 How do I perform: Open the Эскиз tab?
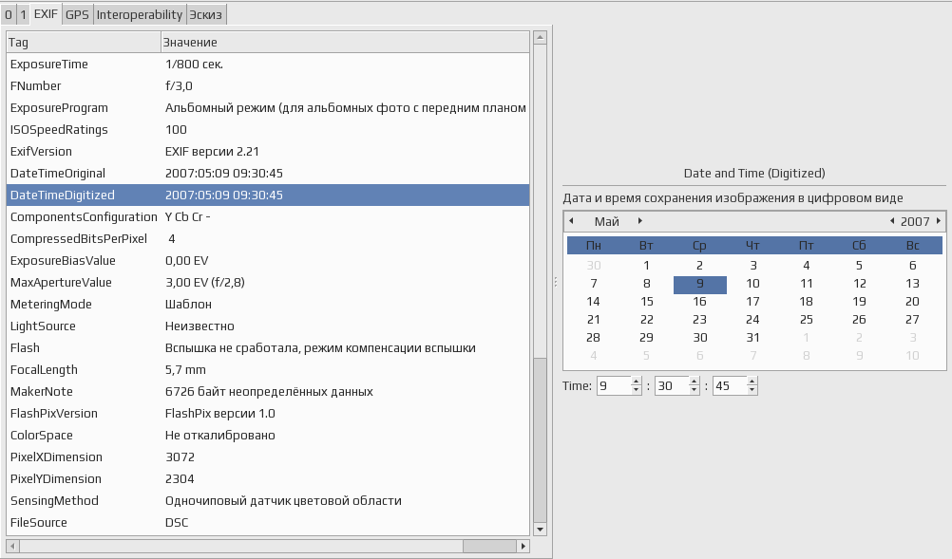pos(206,15)
